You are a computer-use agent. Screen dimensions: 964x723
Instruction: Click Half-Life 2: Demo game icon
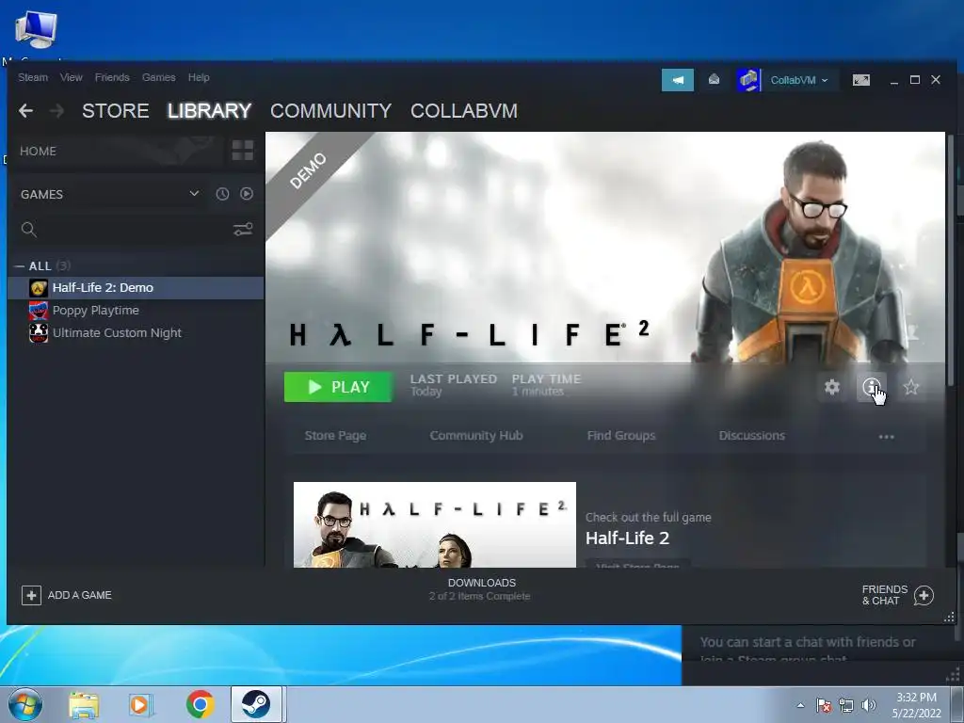coord(39,288)
